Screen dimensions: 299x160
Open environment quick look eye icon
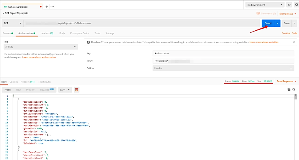pyautogui.click(x=289, y=5)
